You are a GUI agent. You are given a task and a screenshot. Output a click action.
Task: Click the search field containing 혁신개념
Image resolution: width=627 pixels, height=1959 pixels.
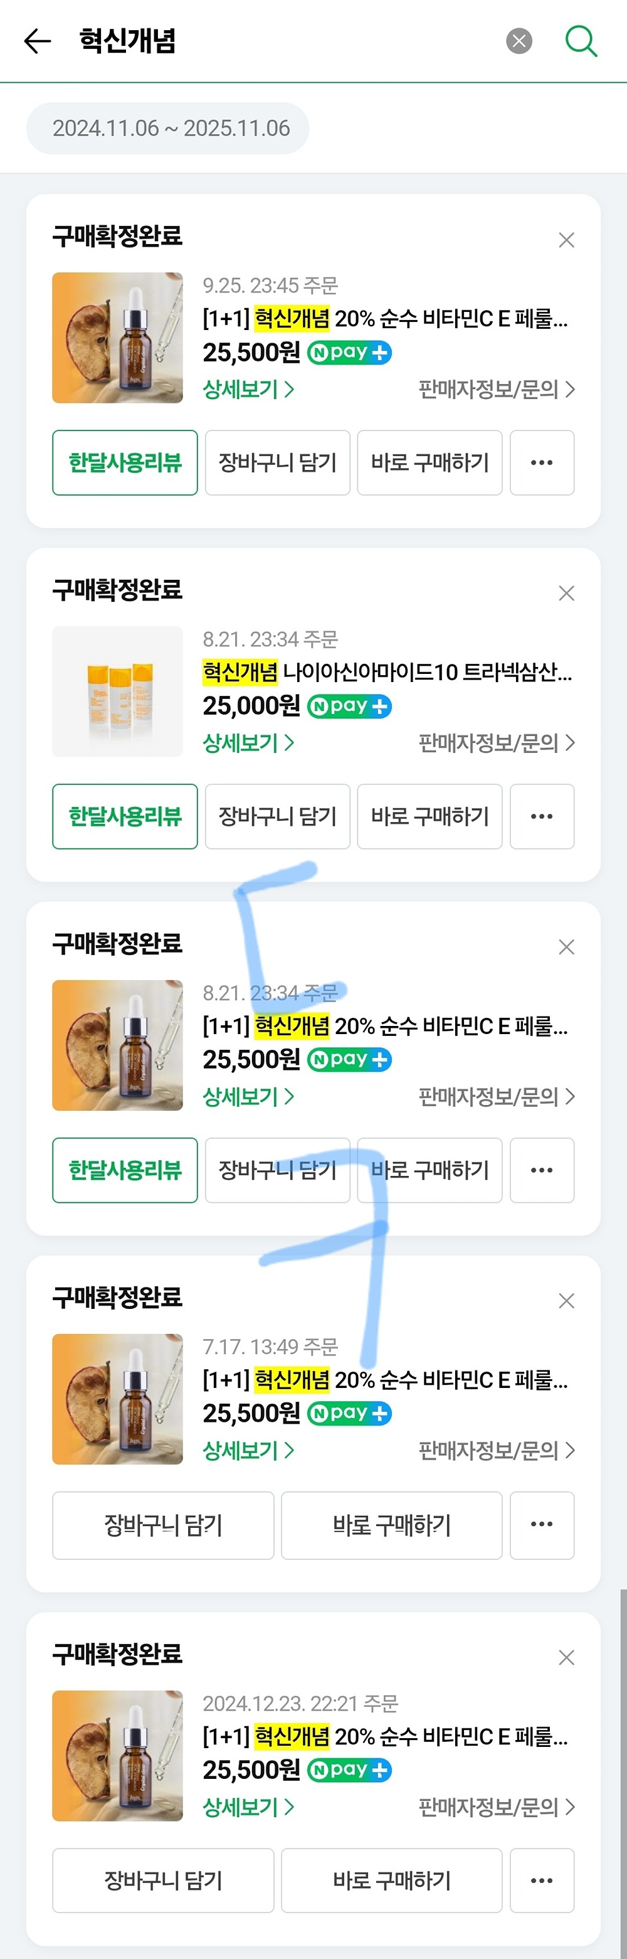coord(289,41)
